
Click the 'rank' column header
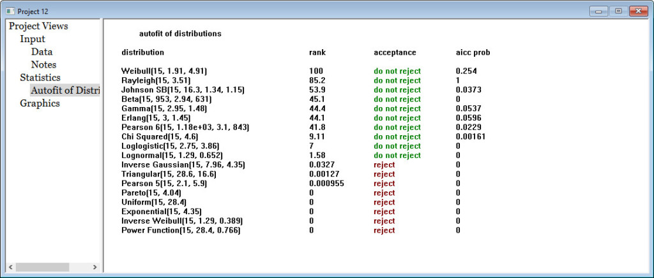tap(317, 52)
